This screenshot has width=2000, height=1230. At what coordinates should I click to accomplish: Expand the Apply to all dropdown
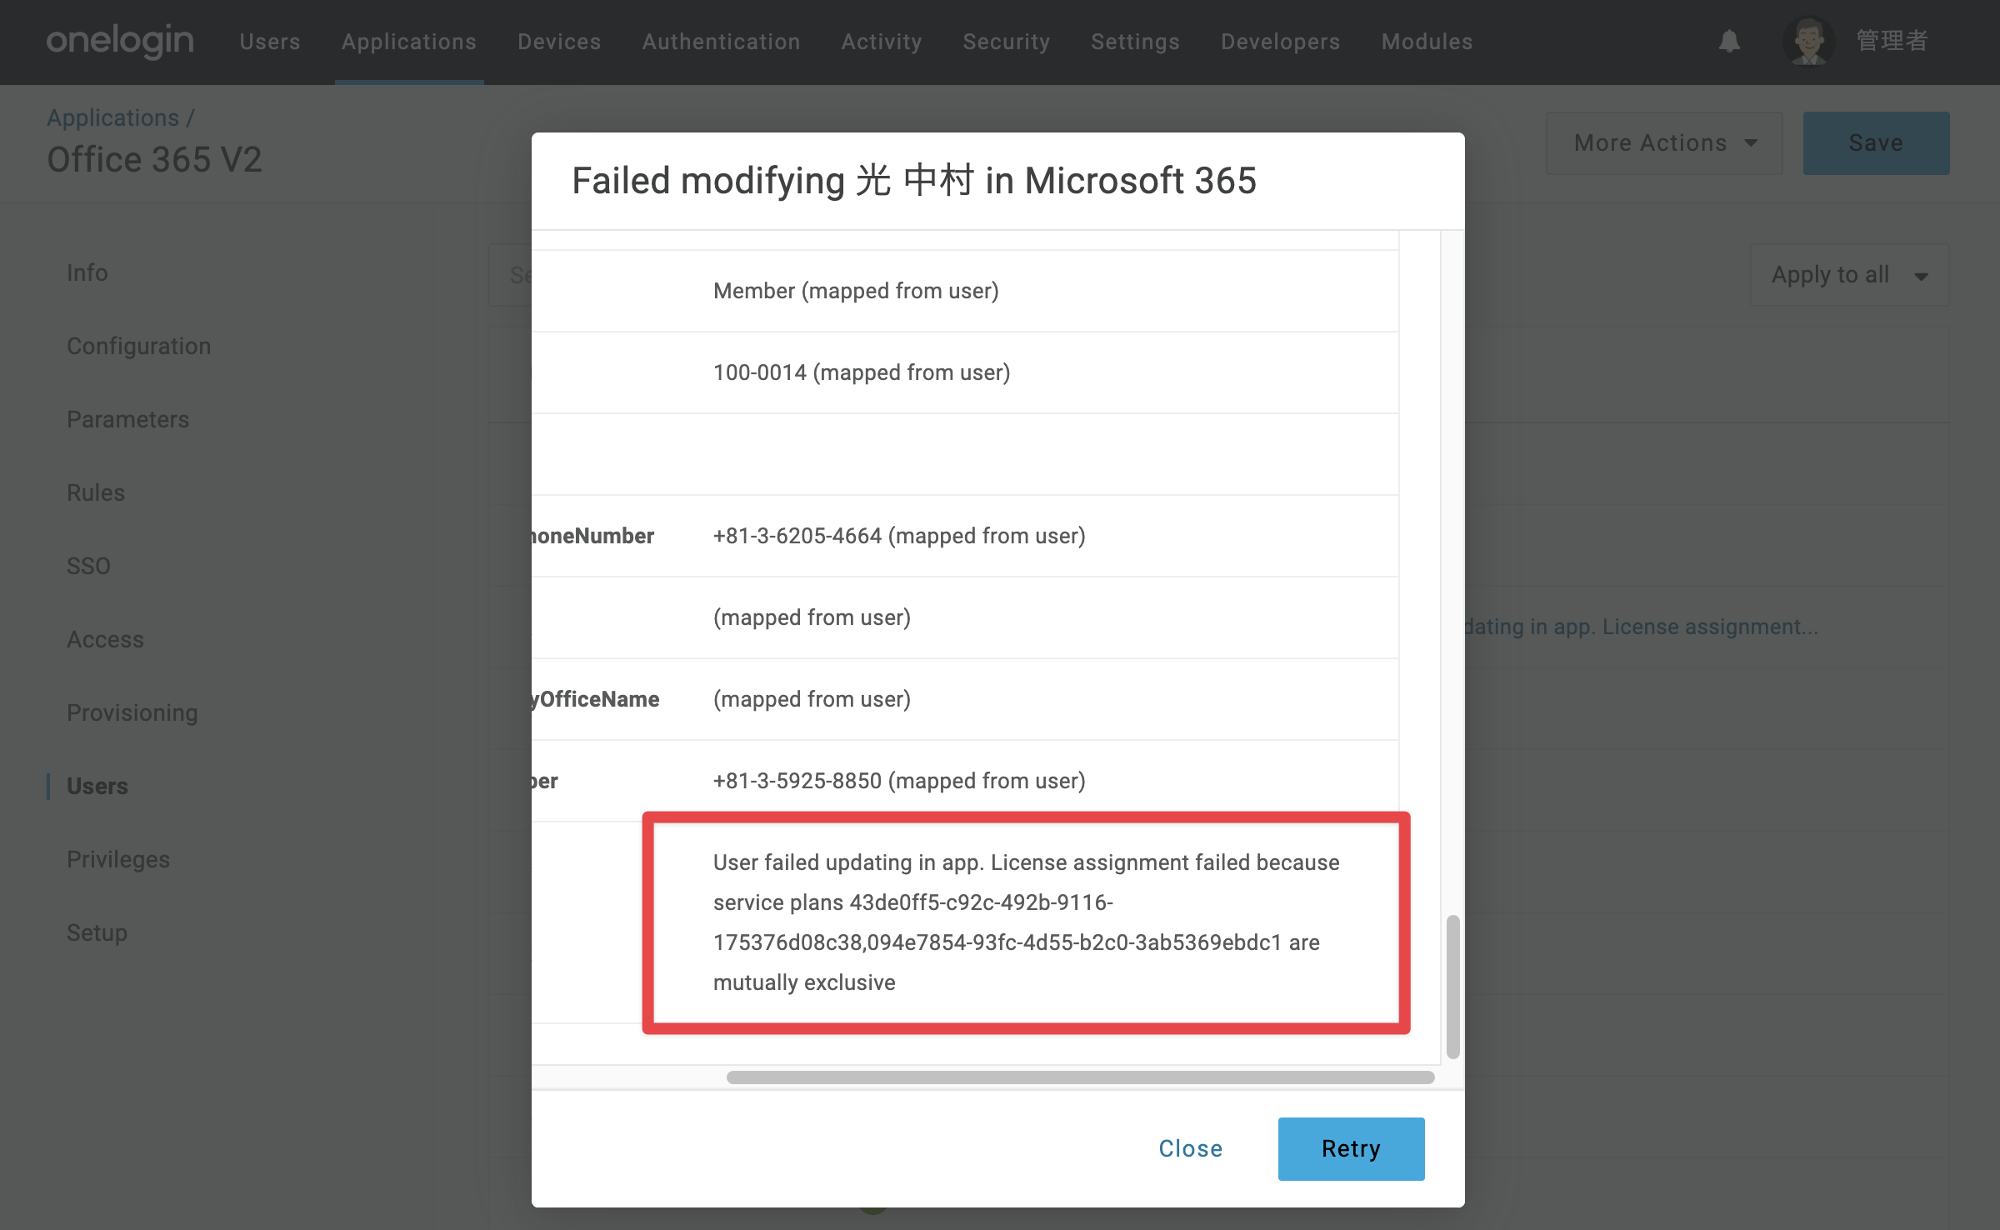point(1849,275)
